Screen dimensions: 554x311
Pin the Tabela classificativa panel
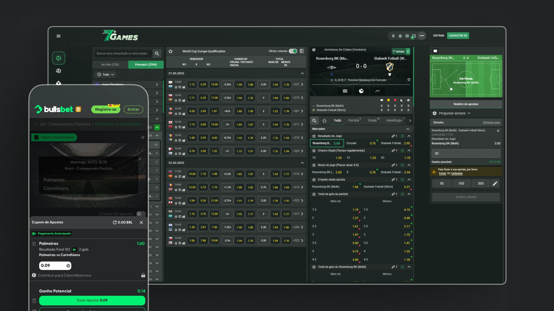click(143, 137)
